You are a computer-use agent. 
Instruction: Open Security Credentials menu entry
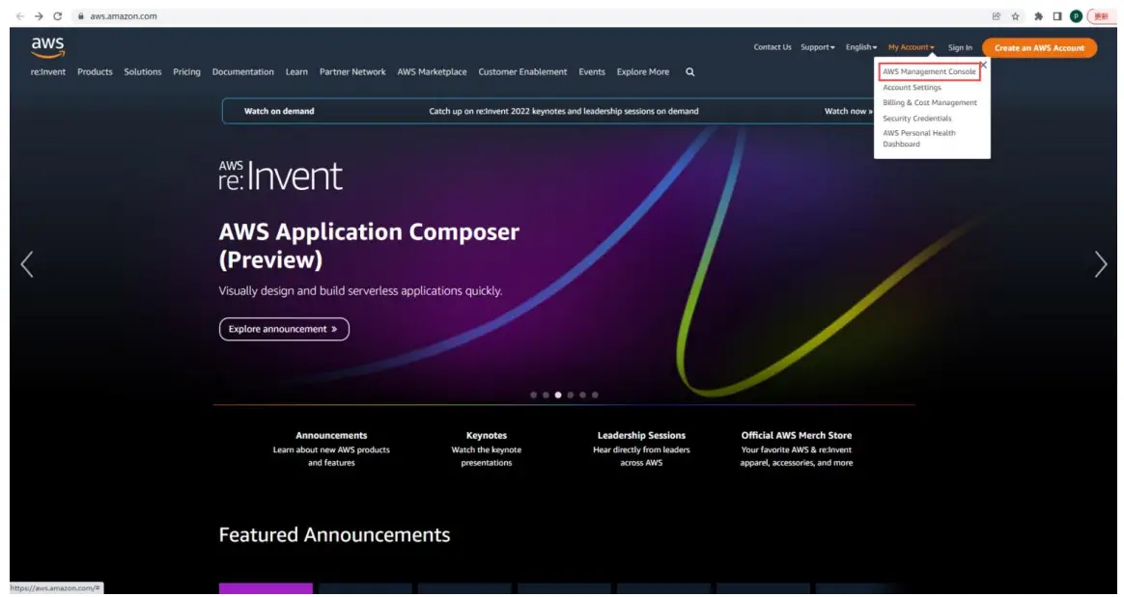pyautogui.click(x=916, y=119)
